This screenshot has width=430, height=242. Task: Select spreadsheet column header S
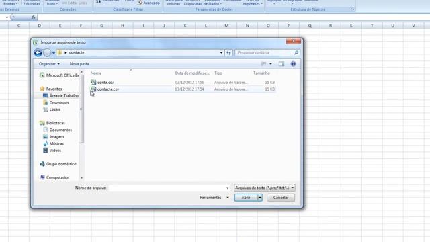coord(351,26)
